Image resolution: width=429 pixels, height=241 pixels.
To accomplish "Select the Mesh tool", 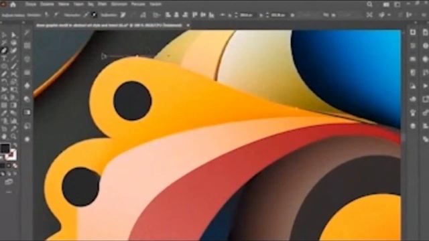I will (4, 105).
